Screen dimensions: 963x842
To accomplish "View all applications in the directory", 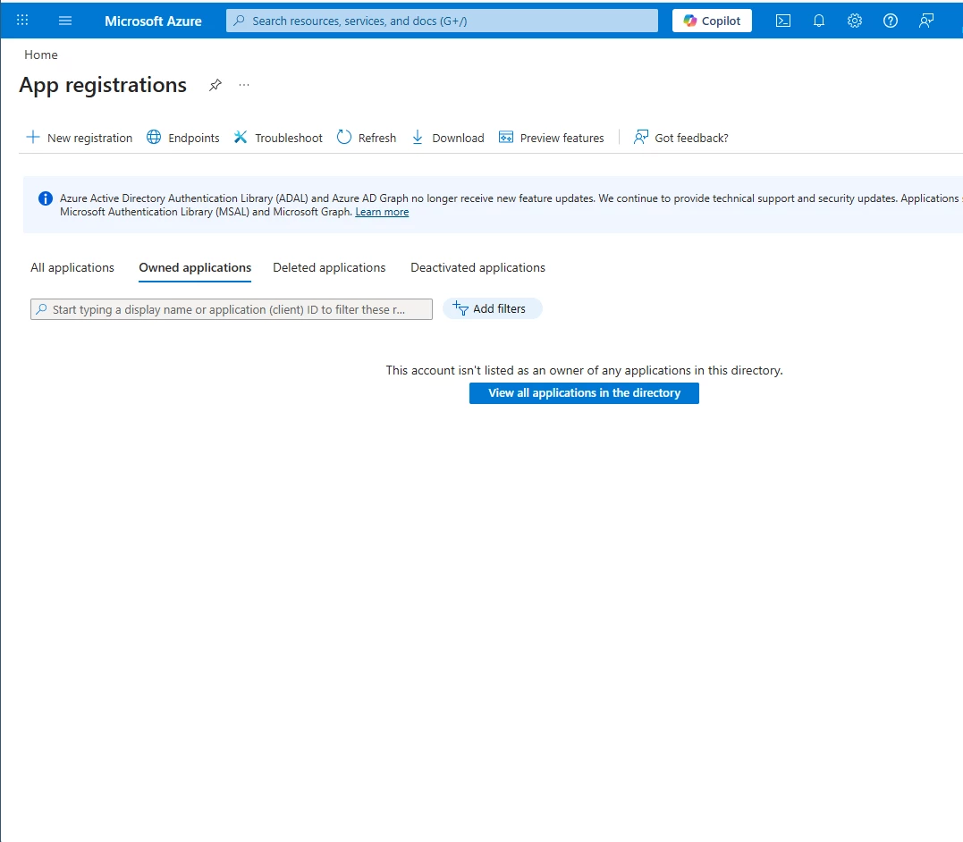I will point(584,393).
